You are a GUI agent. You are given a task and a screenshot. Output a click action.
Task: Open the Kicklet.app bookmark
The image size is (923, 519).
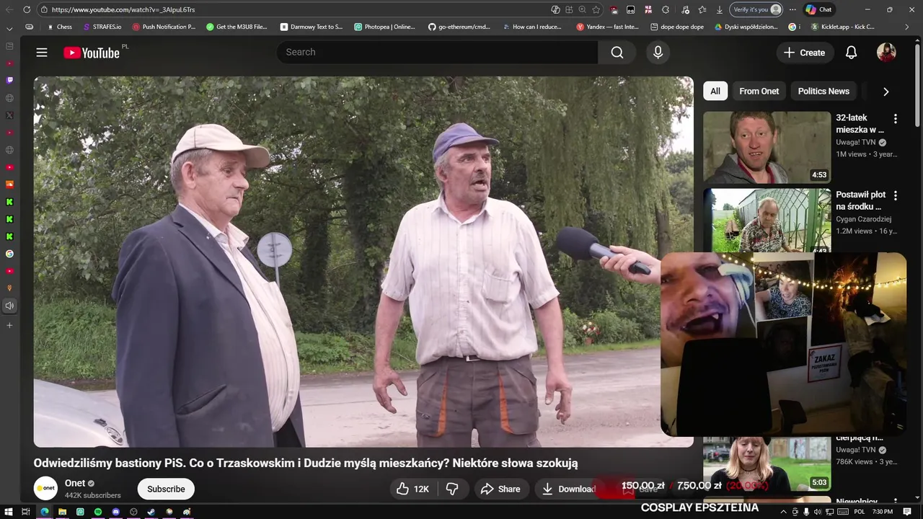tap(843, 27)
